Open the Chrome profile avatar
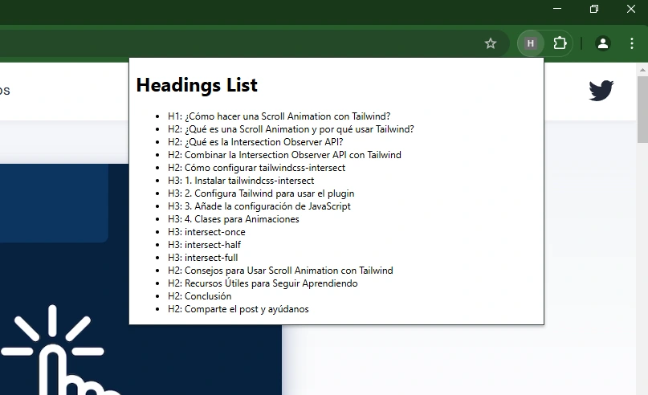 click(x=602, y=43)
